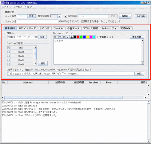Screen dimensions: 151x144
Task: Click the ChatView list scroll down arrow
Action: point(35,64)
